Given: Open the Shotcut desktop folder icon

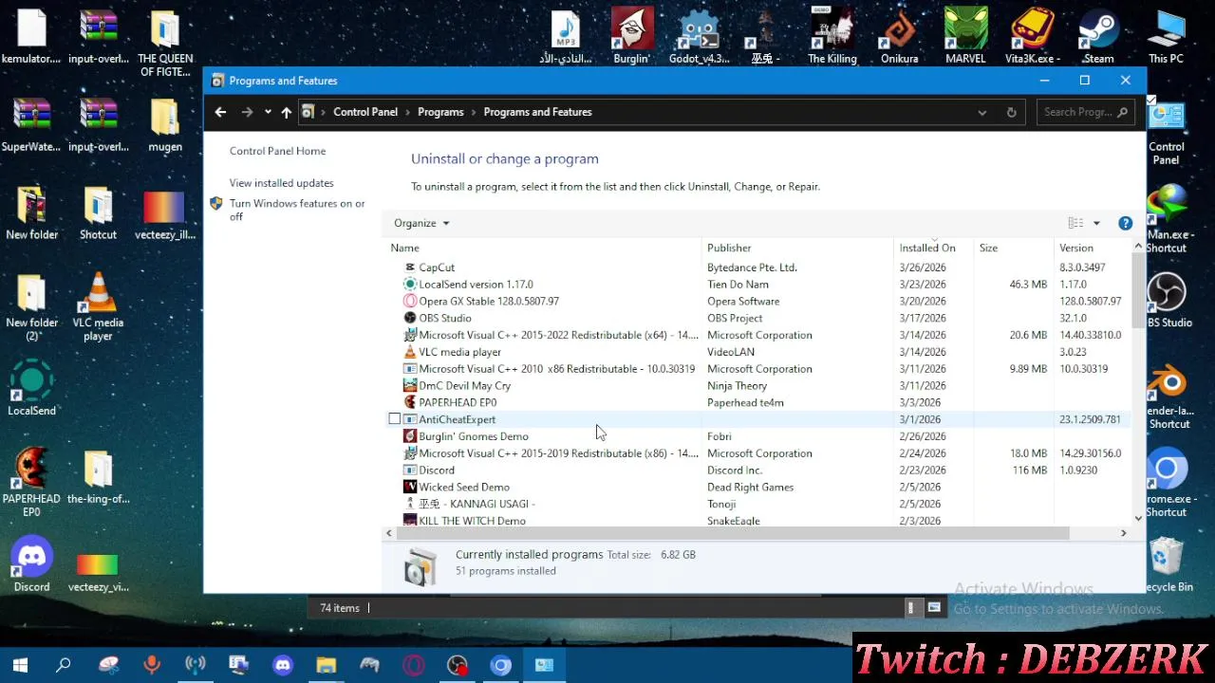Looking at the screenshot, I should [x=98, y=212].
